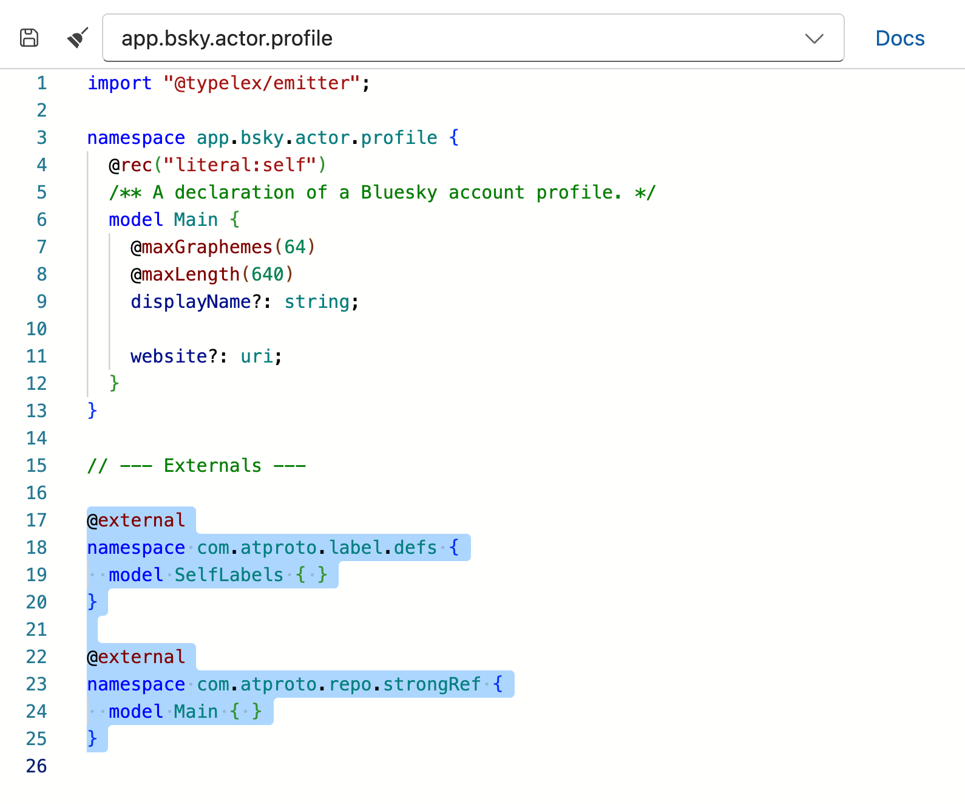
Task: Click the Bluesky account profile doc comment
Action: coord(382,192)
